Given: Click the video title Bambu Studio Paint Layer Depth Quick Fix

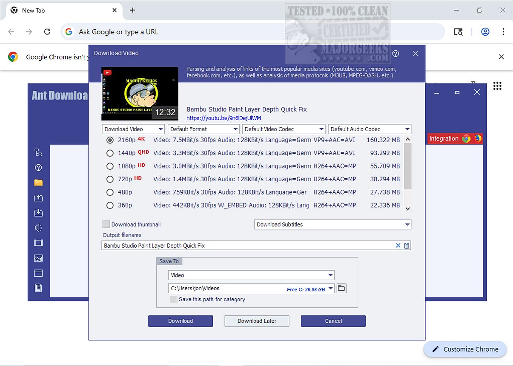Looking at the screenshot, I should click(x=247, y=109).
